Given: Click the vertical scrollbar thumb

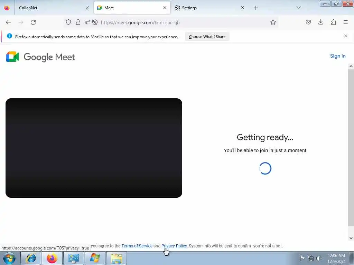Looking at the screenshot, I should pos(351,148).
